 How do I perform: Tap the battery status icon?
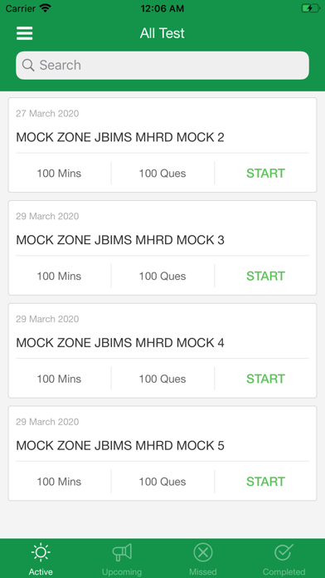pos(311,8)
